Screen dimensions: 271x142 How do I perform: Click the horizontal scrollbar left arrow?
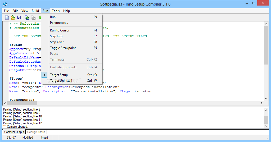(5, 103)
